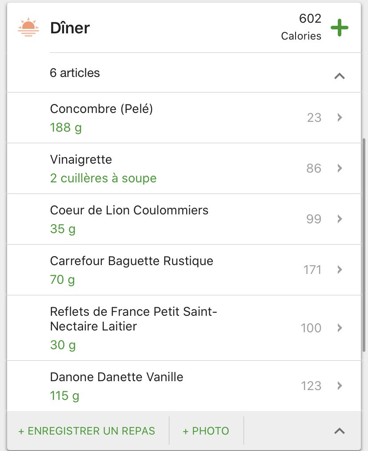This screenshot has width=368, height=451.
Task: Click the 602 Calories total
Action: tap(301, 27)
